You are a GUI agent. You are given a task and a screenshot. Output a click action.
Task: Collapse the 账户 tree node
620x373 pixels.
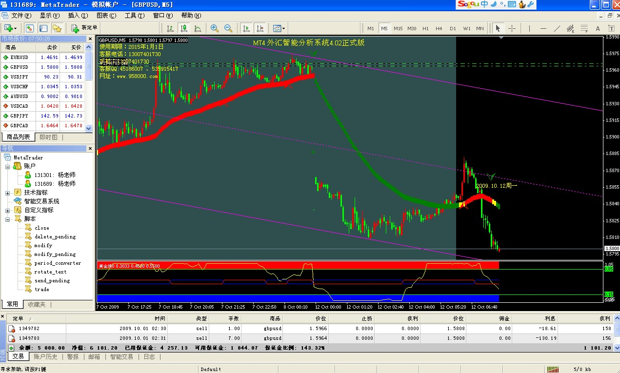point(8,166)
